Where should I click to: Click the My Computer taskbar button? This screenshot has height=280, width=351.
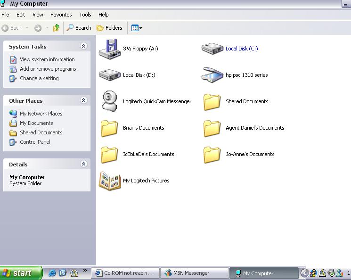264,273
